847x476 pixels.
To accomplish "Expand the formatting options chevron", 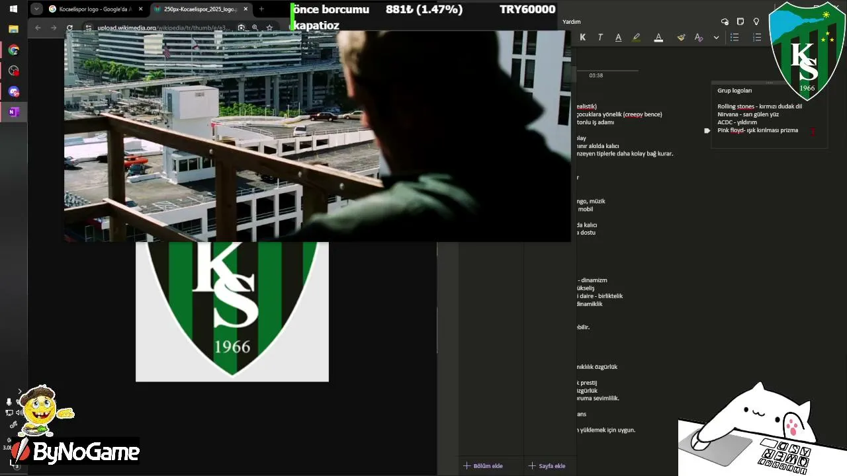I will [716, 38].
